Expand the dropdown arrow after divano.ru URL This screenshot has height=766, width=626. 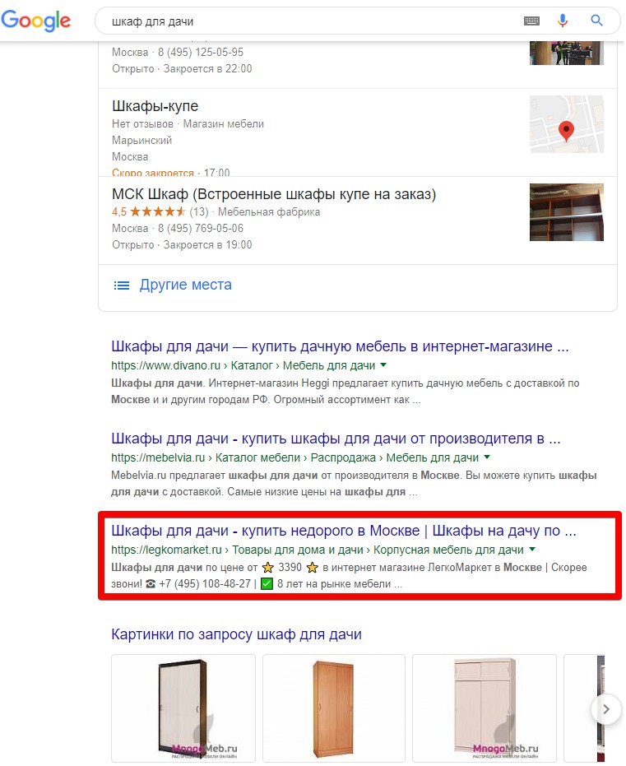pos(383,365)
